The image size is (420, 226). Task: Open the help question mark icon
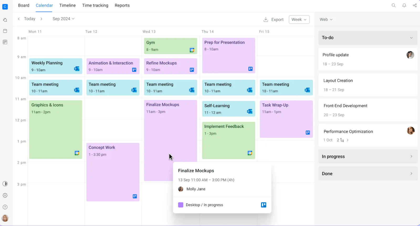(x=5, y=207)
